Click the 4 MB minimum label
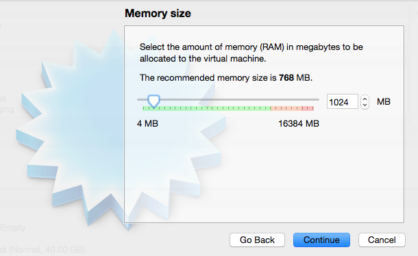Screen dimensions: 418x256 [147, 124]
